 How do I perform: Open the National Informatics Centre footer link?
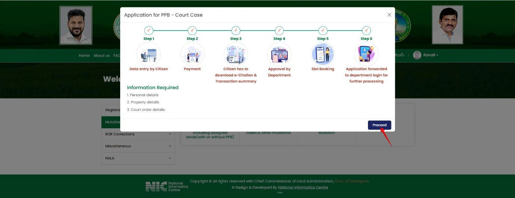coord(303,188)
